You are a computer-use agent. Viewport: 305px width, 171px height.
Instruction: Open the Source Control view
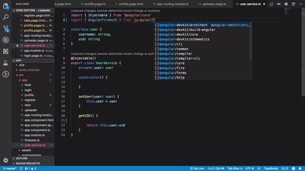point(6,28)
